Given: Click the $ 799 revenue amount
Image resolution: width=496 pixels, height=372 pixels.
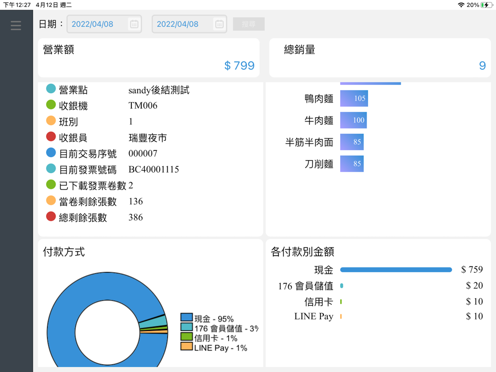Looking at the screenshot, I should coord(239,65).
